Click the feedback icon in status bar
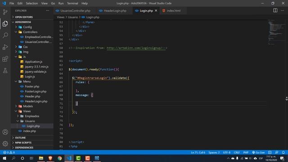 [x=276, y=153]
